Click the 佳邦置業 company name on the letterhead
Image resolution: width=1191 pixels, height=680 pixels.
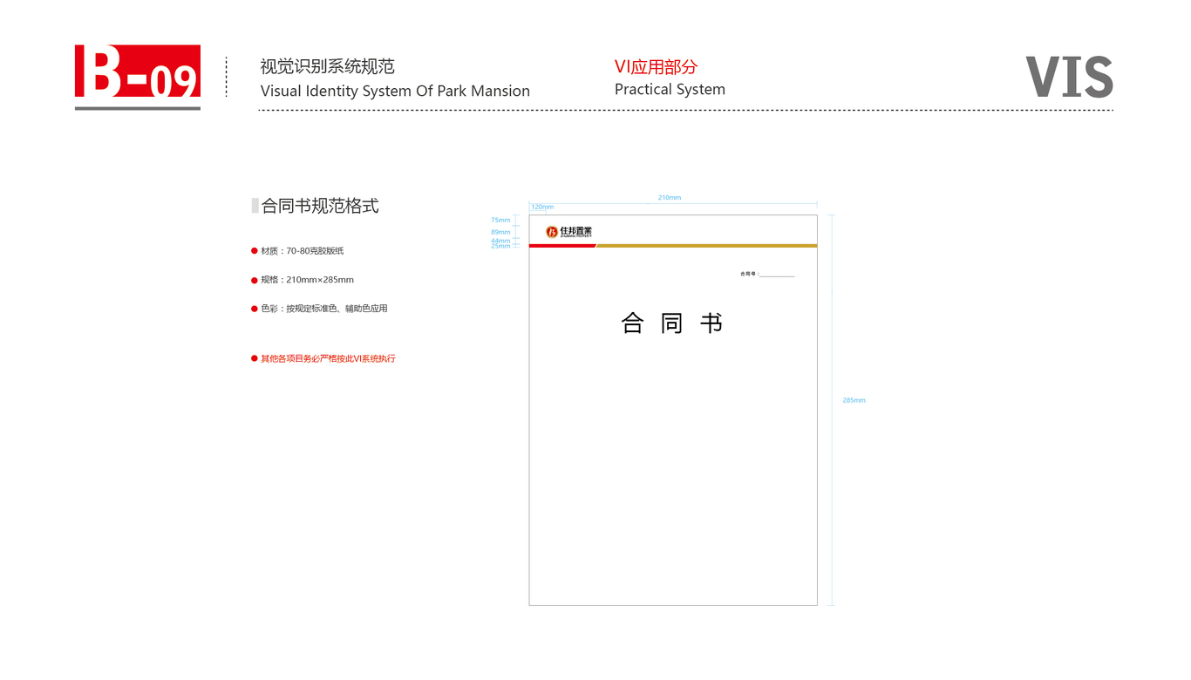[576, 231]
